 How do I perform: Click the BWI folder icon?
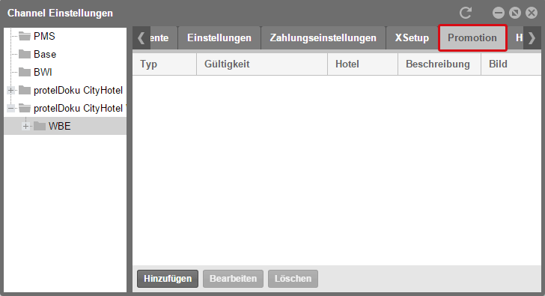tap(24, 72)
